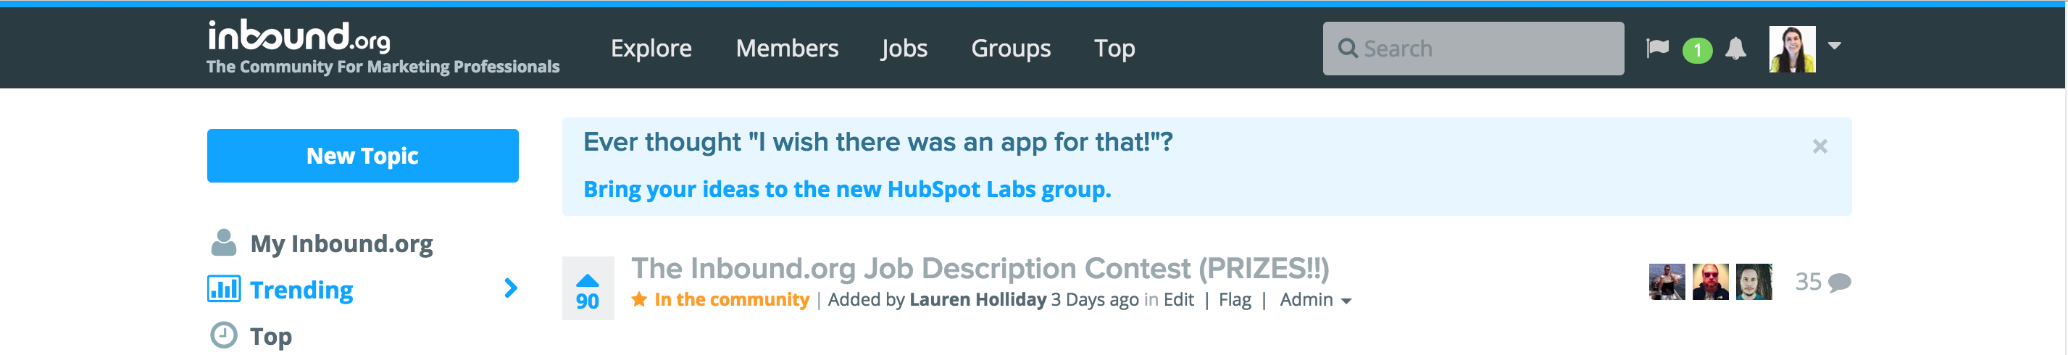
Task: Open the Job Description Contest post title
Action: 980,268
